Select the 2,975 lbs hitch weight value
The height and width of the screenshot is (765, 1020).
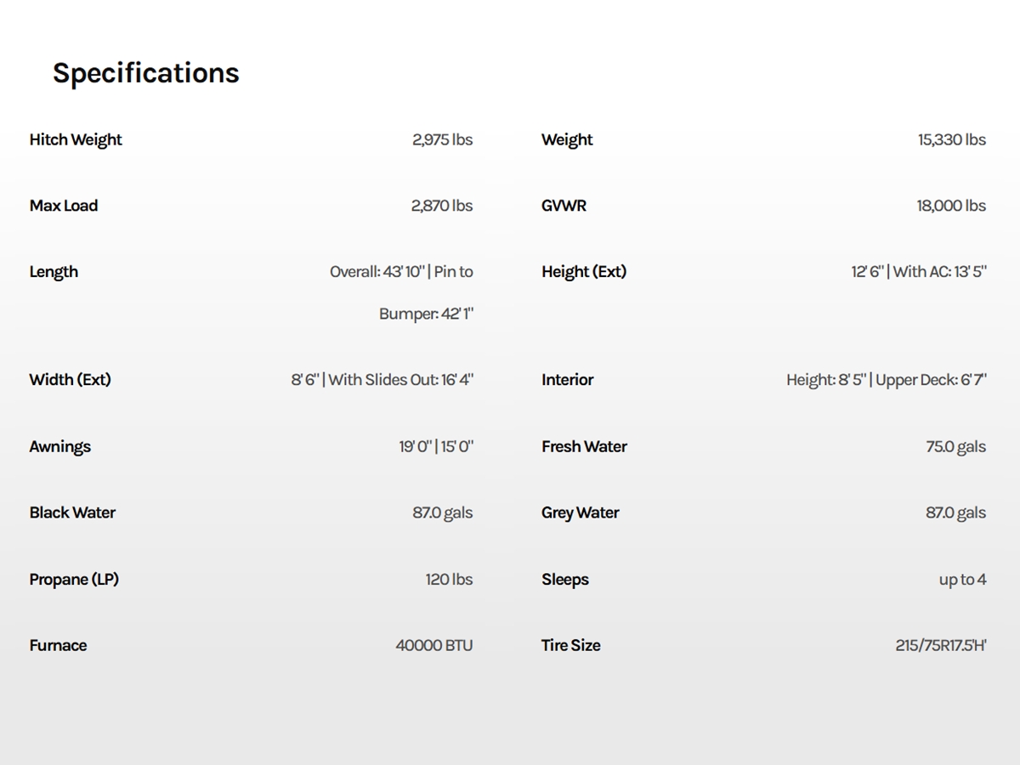[x=442, y=139]
